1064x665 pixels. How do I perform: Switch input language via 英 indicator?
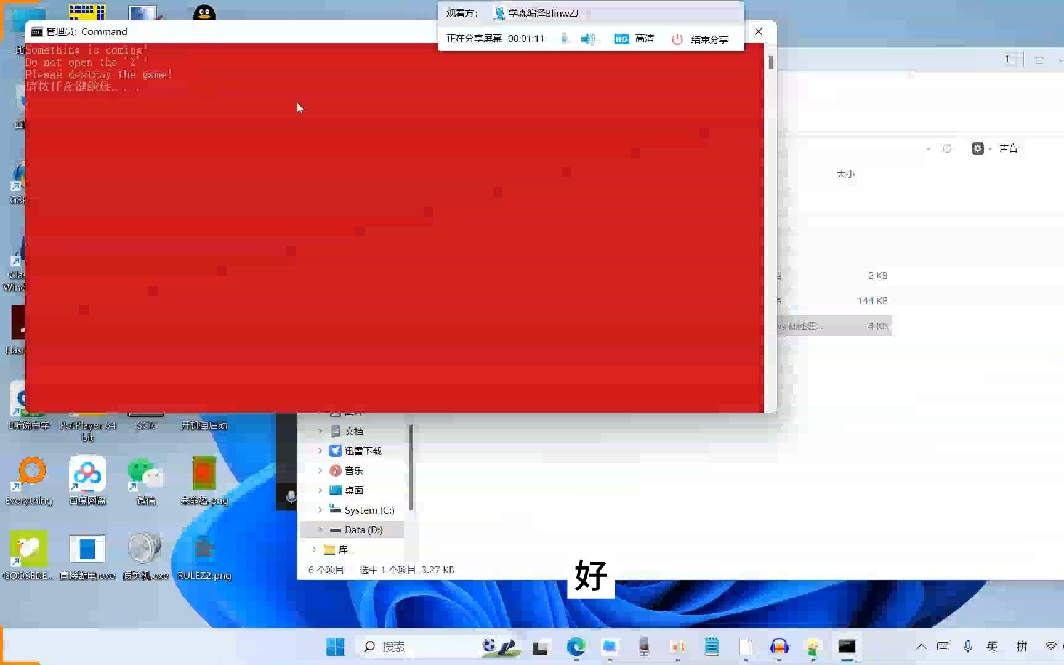pyautogui.click(x=992, y=646)
